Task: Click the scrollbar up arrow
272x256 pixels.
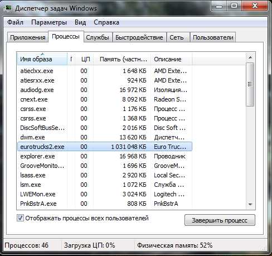Action: coord(250,57)
